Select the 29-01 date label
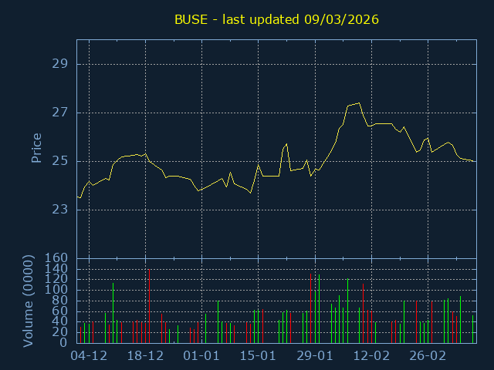The height and width of the screenshot is (370, 494). point(315,356)
